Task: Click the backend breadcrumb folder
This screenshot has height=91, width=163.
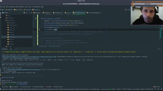Action: 9,10
